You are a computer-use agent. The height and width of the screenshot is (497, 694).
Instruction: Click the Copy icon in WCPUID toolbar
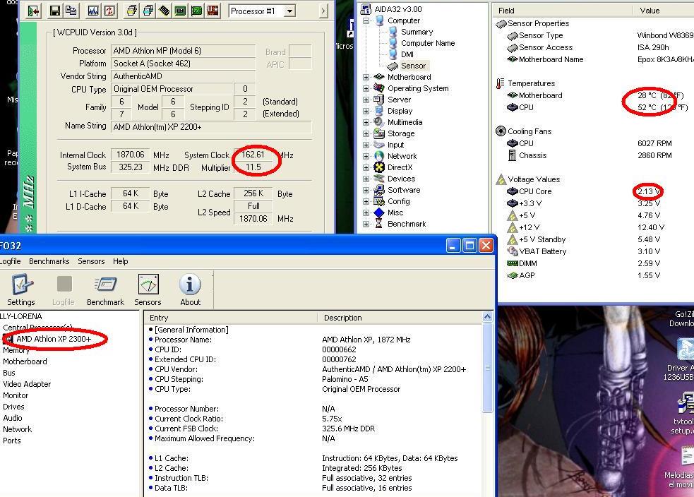(x=71, y=11)
